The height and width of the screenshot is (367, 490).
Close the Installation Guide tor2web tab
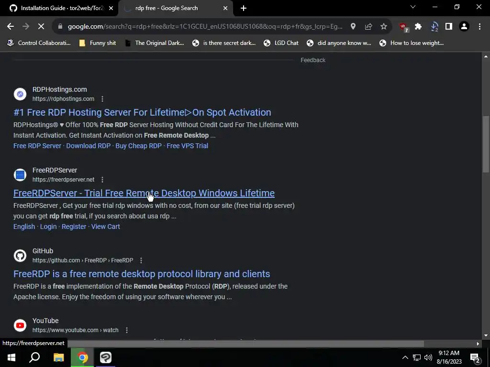coord(111,9)
